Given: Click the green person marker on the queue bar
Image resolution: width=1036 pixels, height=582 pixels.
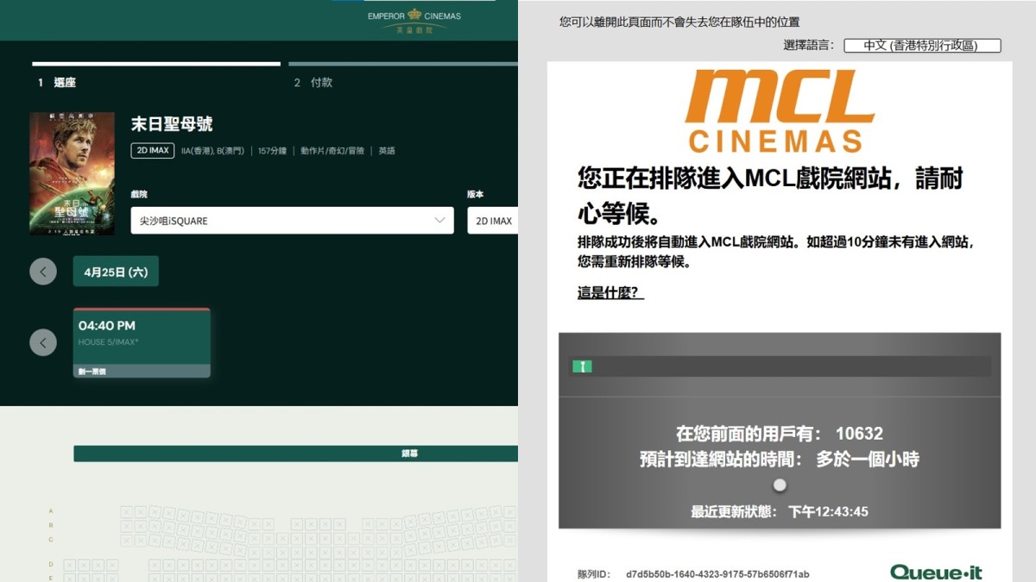Looking at the screenshot, I should 582,366.
